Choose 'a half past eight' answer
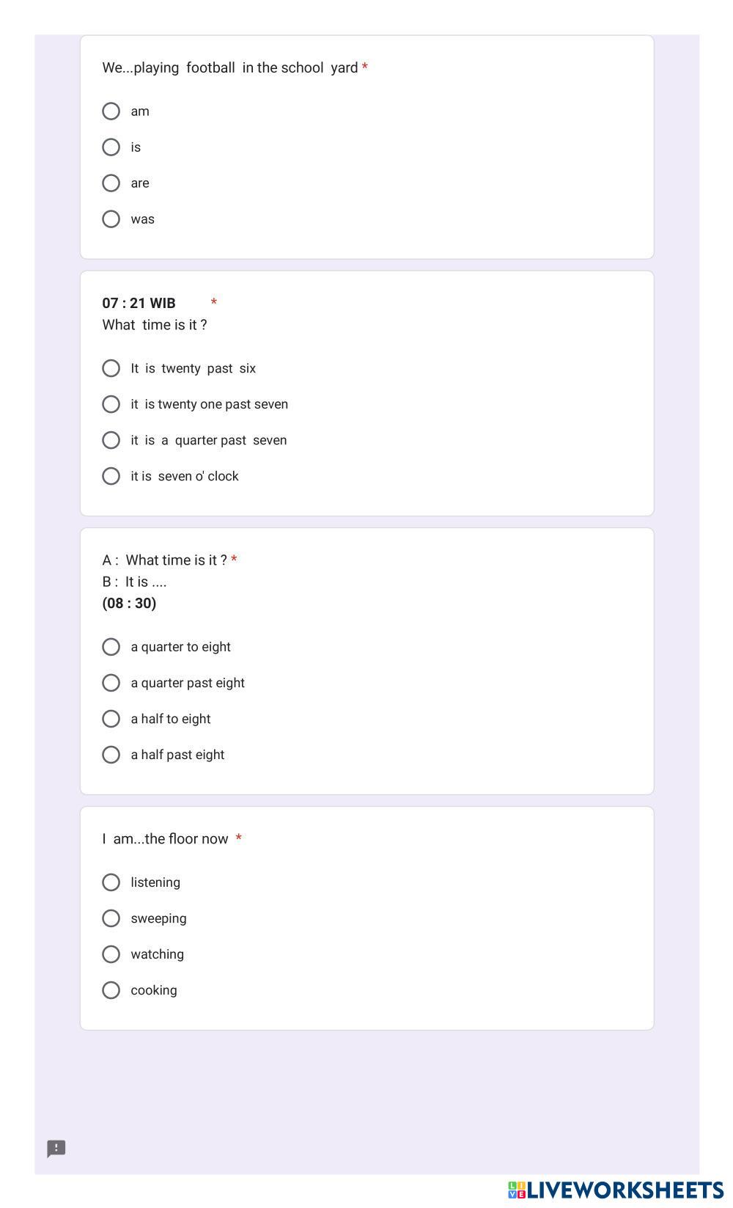This screenshot has height=1208, width=733. tap(111, 755)
